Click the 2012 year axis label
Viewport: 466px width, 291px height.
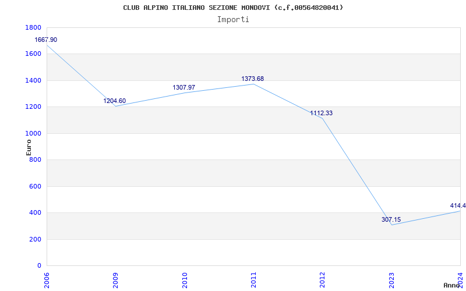[323, 280]
